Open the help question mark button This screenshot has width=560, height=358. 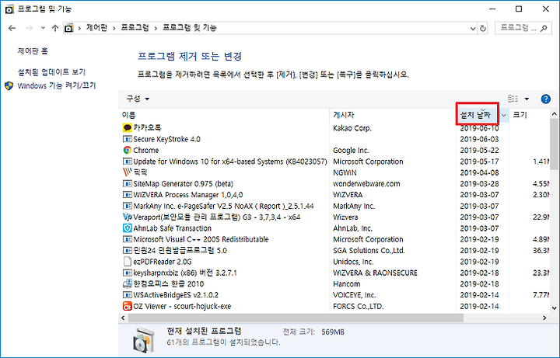(x=545, y=99)
